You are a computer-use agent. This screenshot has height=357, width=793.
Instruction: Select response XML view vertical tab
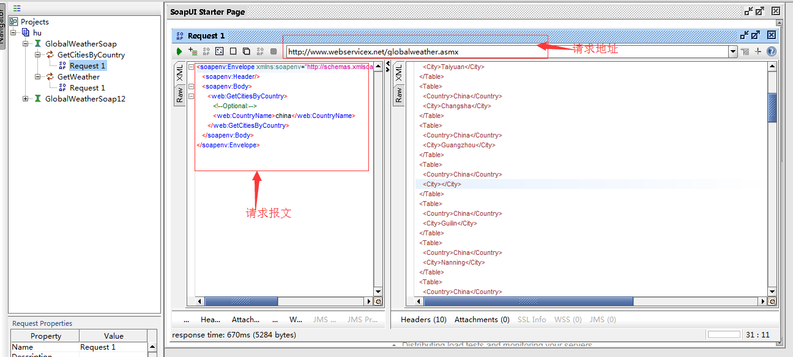(398, 73)
